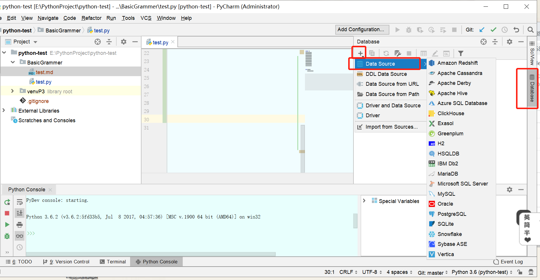This screenshot has width=540, height=280.
Task: Close the test.py editor tab
Action: tap(173, 42)
